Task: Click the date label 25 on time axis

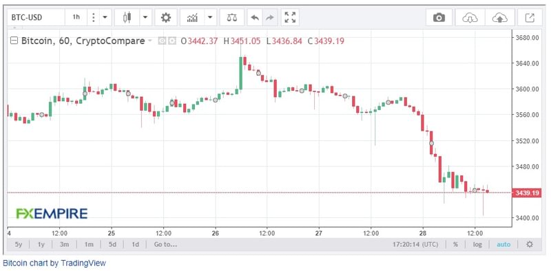Action: pyautogui.click(x=112, y=232)
